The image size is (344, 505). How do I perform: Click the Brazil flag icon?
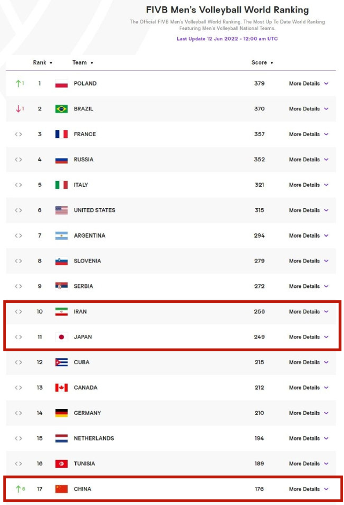61,109
